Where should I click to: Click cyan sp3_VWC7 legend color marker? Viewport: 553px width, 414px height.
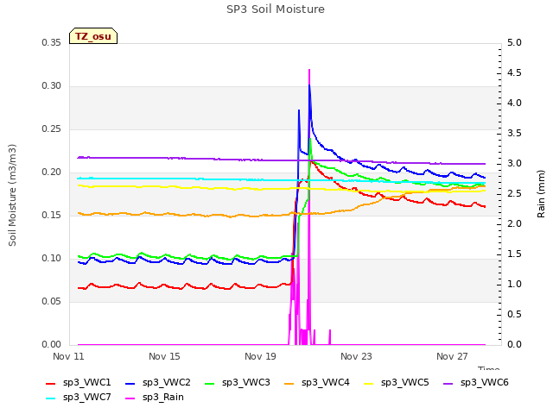click(x=50, y=398)
